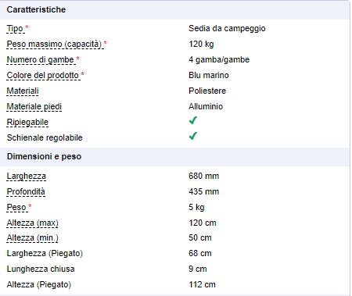
Task: Open the Materiale piedi definition
Action: click(x=34, y=106)
